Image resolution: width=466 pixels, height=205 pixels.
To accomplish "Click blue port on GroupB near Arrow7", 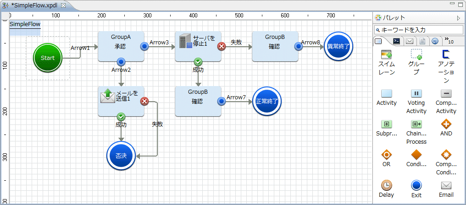I will (x=222, y=101).
